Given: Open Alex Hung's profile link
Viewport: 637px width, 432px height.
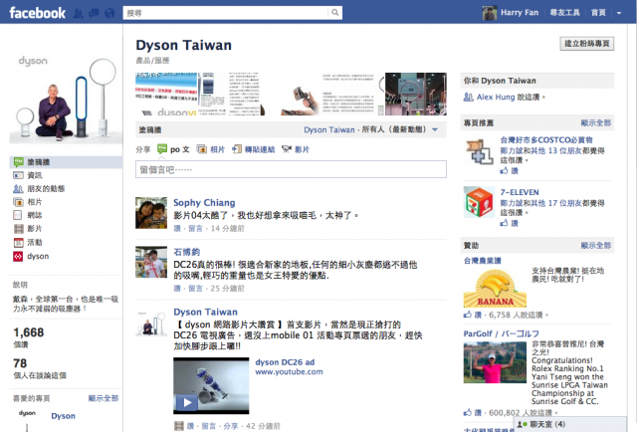Looking at the screenshot, I should point(496,97).
